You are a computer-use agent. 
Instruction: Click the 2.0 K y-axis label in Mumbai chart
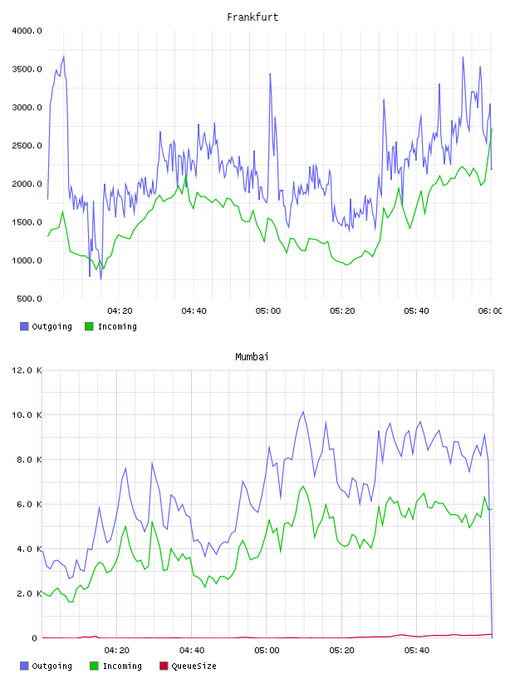[x=29, y=593]
